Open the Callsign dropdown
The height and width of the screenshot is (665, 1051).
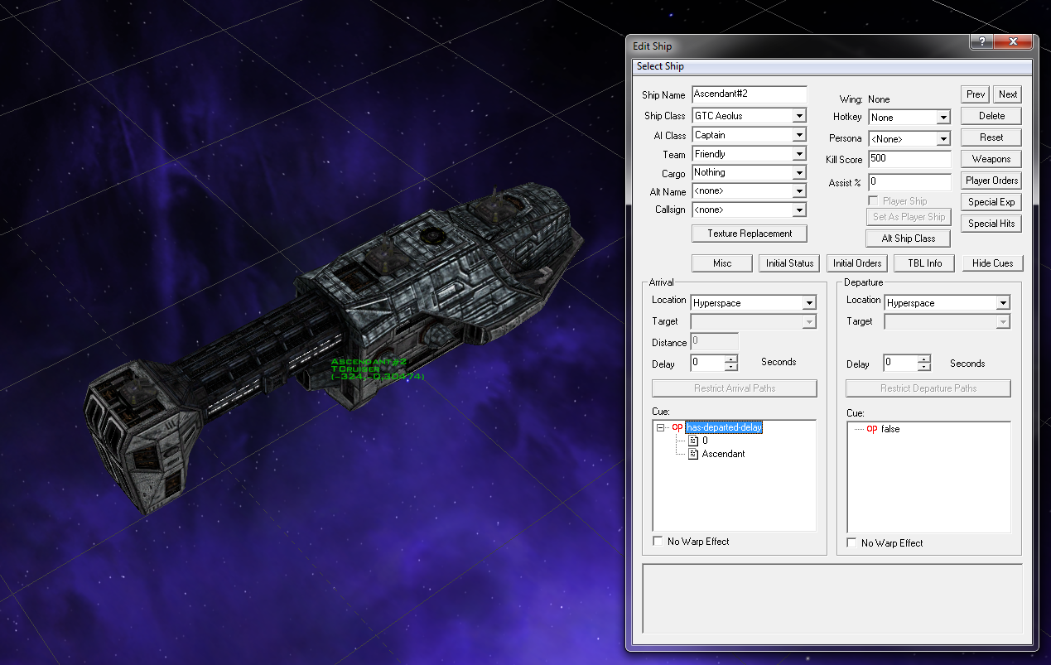tap(798, 210)
